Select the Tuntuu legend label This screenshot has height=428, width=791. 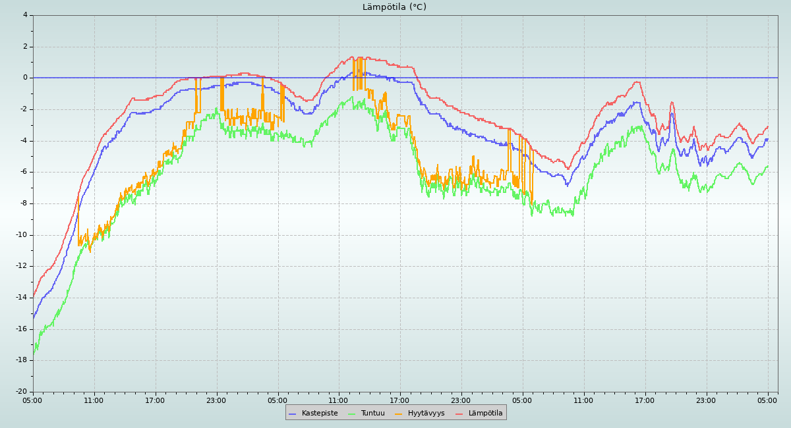(x=372, y=414)
